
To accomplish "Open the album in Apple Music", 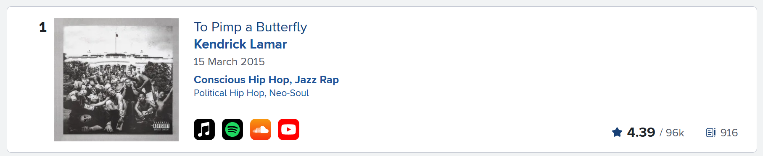I will (204, 130).
